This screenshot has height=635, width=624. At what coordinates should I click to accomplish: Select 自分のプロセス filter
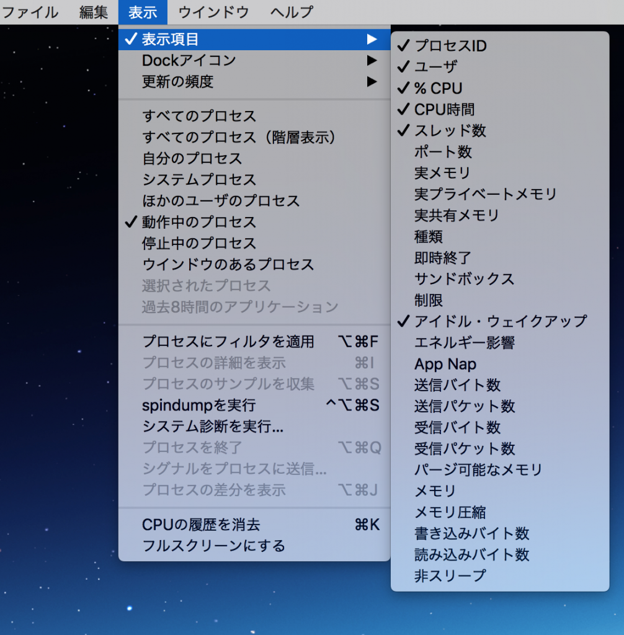coord(254,158)
